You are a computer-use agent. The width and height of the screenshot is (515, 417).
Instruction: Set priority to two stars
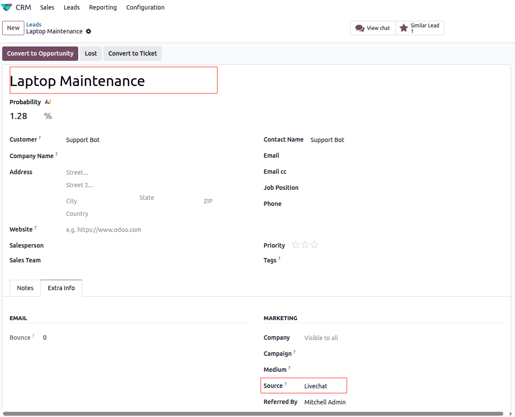(x=305, y=245)
